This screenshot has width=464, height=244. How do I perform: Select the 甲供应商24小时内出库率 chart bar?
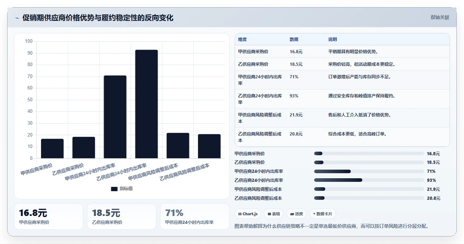pyautogui.click(x=115, y=117)
